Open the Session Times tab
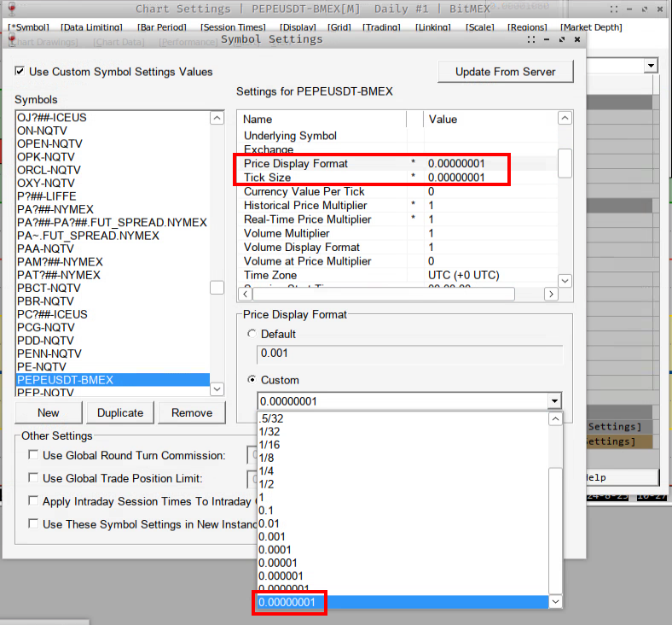This screenshot has width=672, height=625. 233,27
